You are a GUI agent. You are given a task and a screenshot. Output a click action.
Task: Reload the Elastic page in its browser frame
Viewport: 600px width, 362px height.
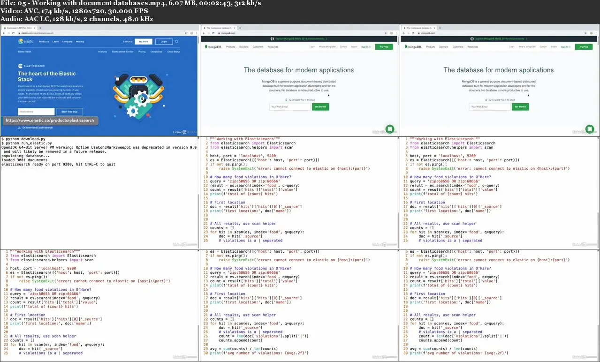13,33
